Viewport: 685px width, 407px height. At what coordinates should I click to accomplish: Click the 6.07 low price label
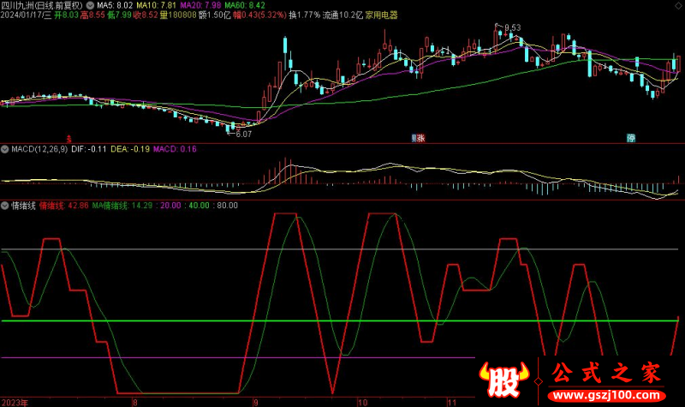(x=243, y=134)
